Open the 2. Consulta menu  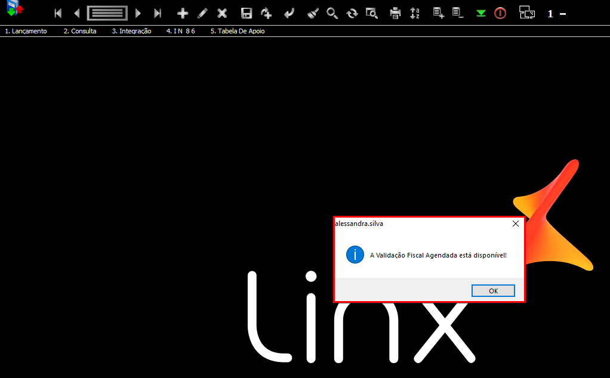click(x=80, y=31)
